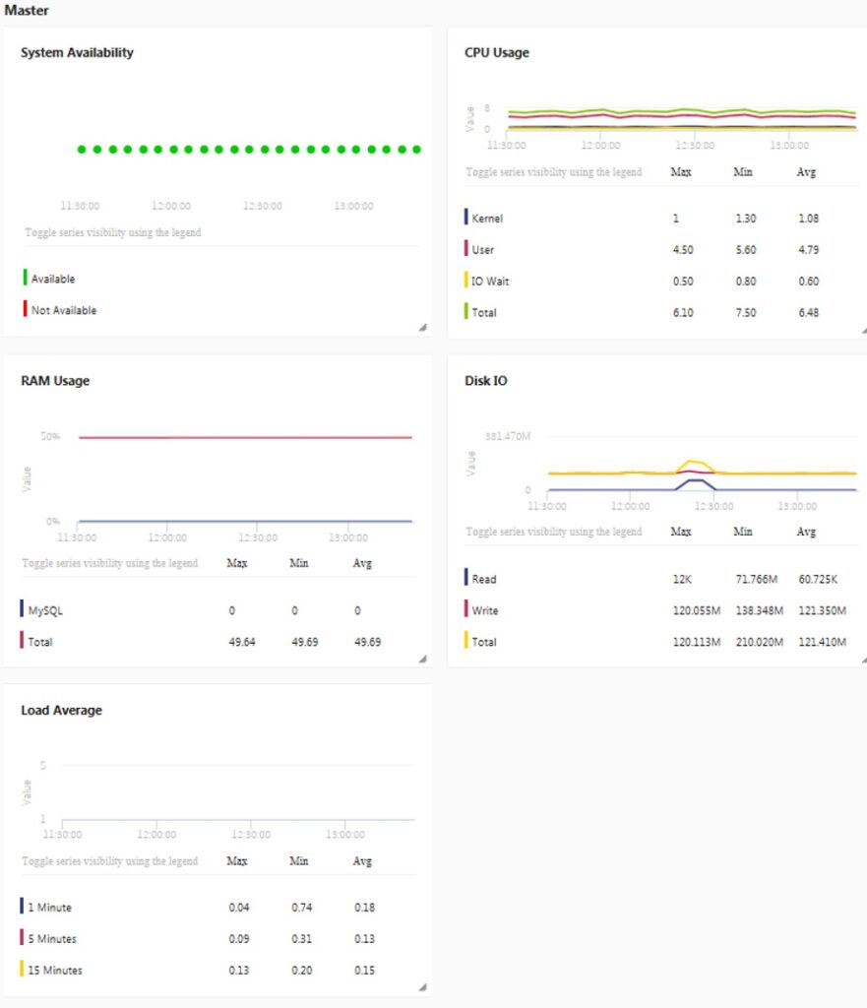Hide the MySQL series in RAM Usage
The width and height of the screenshot is (867, 1008).
[x=44, y=608]
